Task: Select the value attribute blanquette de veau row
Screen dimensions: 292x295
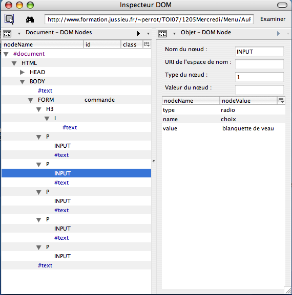Action: [223, 128]
